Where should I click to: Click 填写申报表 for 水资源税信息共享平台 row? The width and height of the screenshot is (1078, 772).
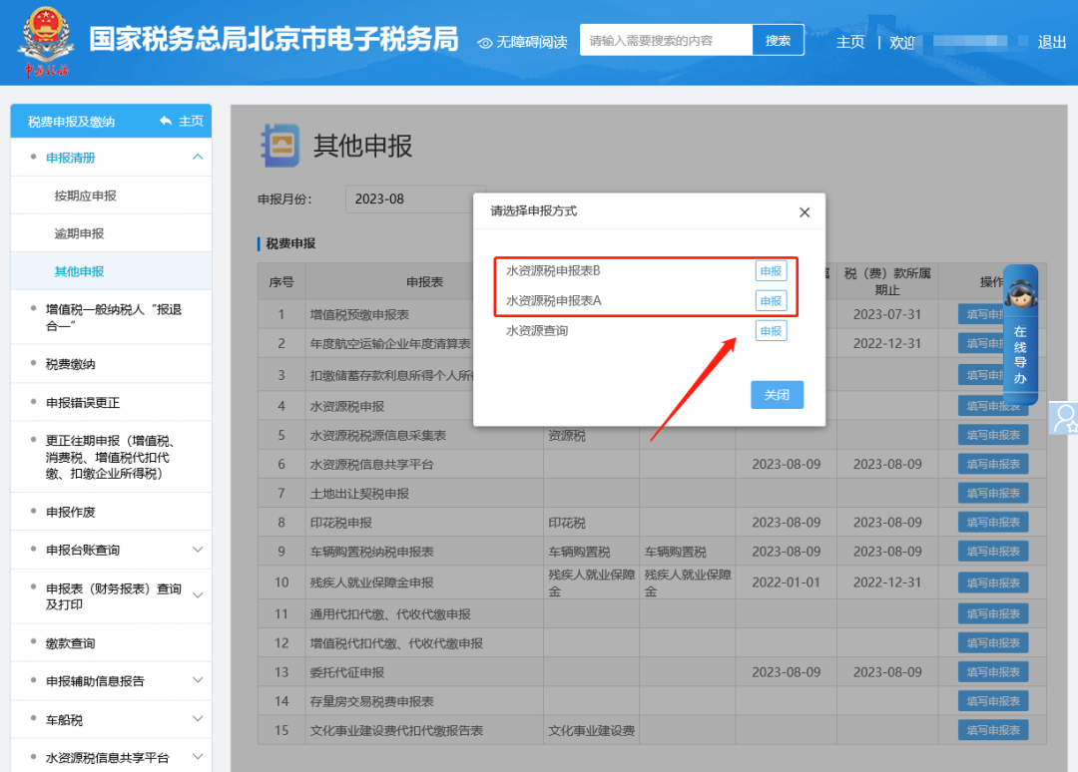tap(993, 465)
